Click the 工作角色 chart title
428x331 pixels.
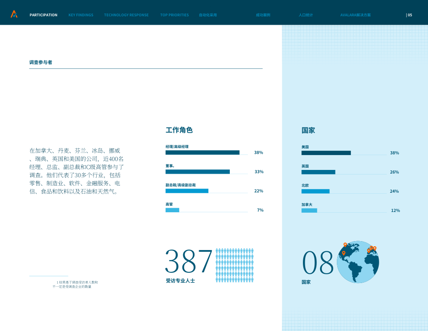(x=179, y=130)
